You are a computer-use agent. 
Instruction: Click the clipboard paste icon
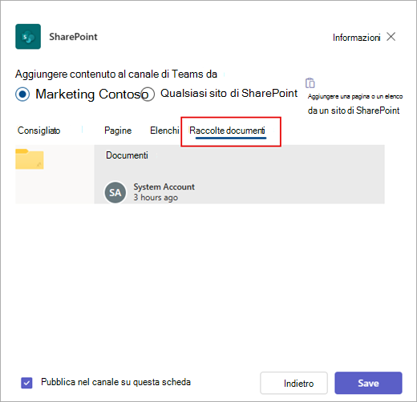point(310,83)
